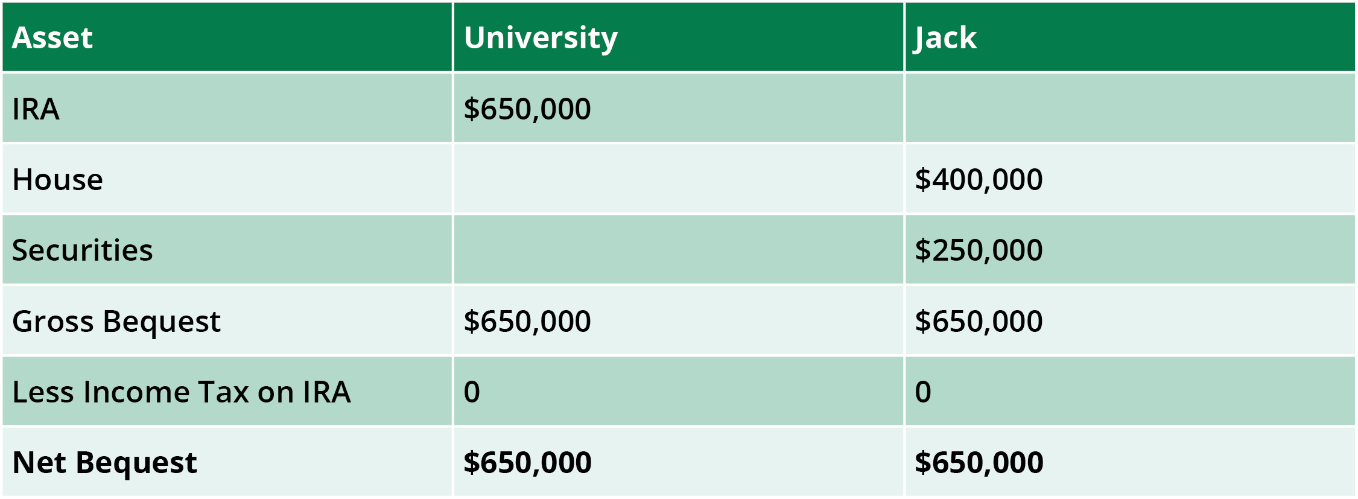
Task: Select the Securities row label
Action: coord(83,250)
